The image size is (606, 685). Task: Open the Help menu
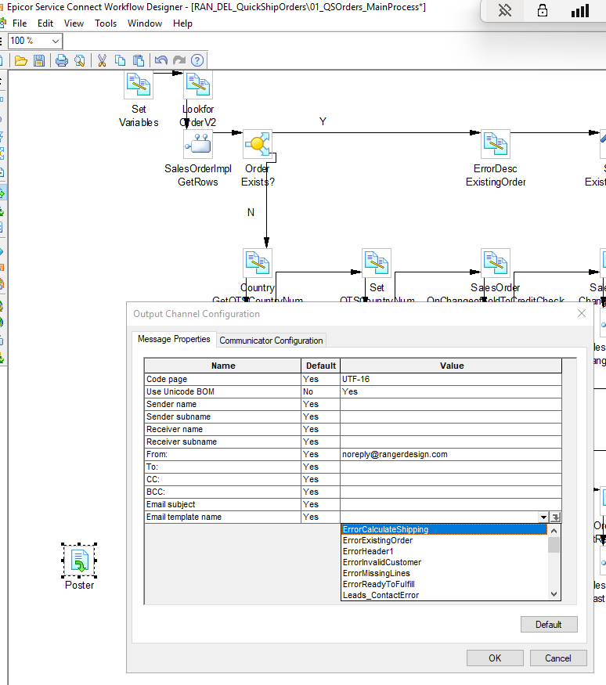point(182,23)
